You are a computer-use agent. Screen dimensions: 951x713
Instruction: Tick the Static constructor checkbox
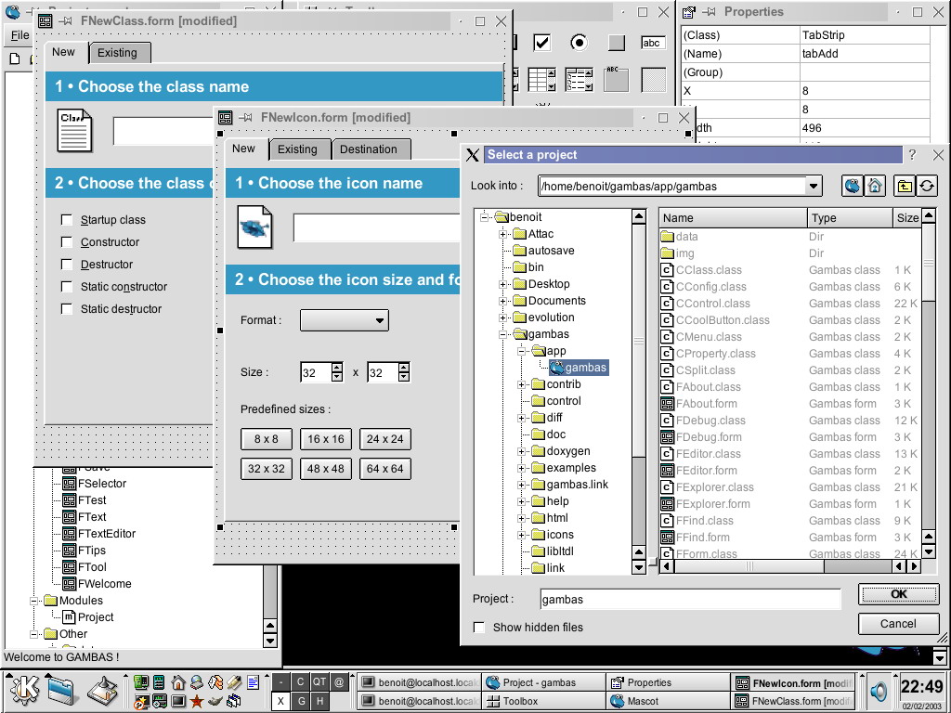[67, 287]
